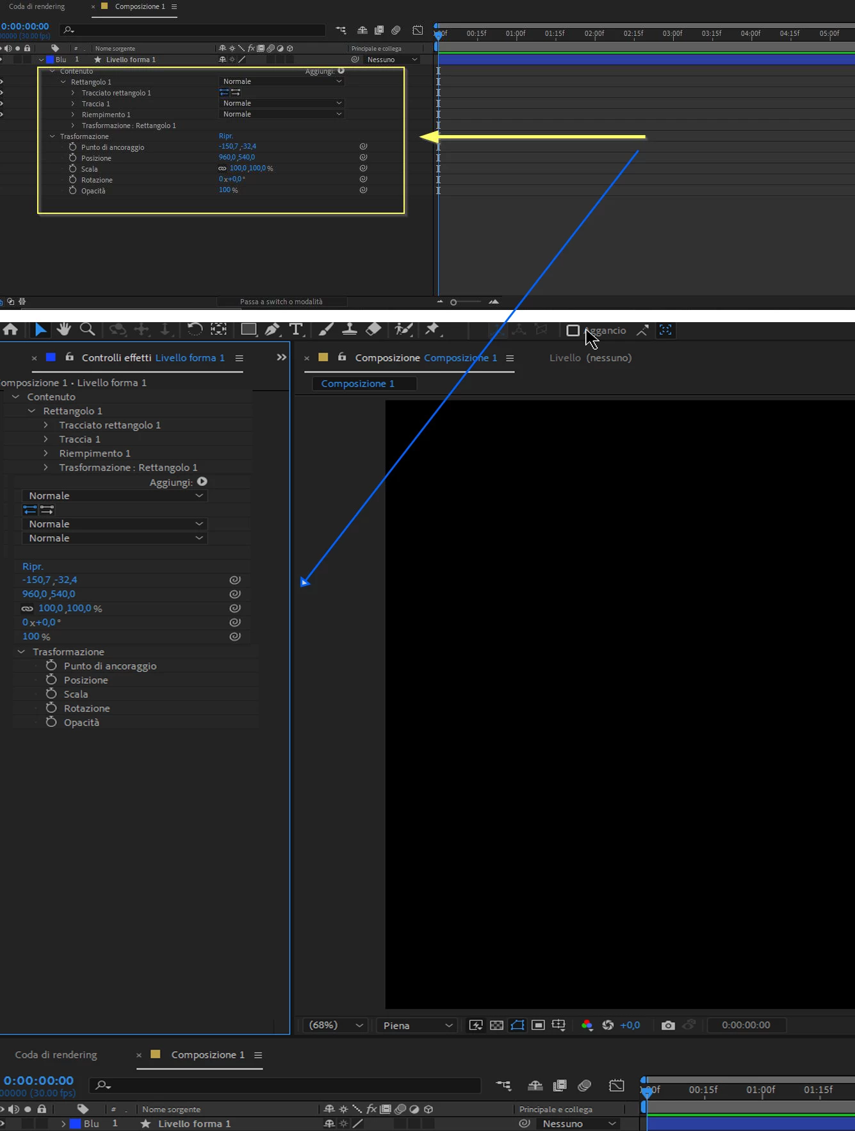855x1131 pixels.
Task: Open composition mini-flowchart in lower timeline
Action: [x=504, y=1086]
